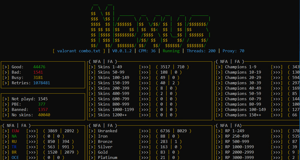Screen dimensions: 300x160
Task: Select the 'Champions 50-59' row label
Action: point(243,94)
